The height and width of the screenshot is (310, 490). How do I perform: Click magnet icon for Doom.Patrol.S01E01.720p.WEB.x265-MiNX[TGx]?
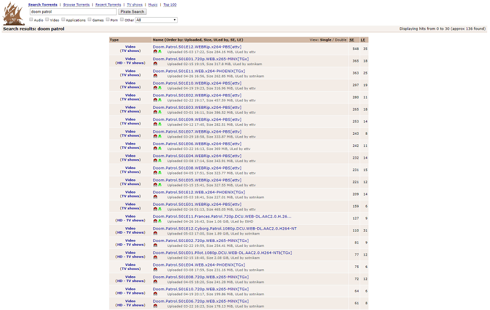point(155,64)
